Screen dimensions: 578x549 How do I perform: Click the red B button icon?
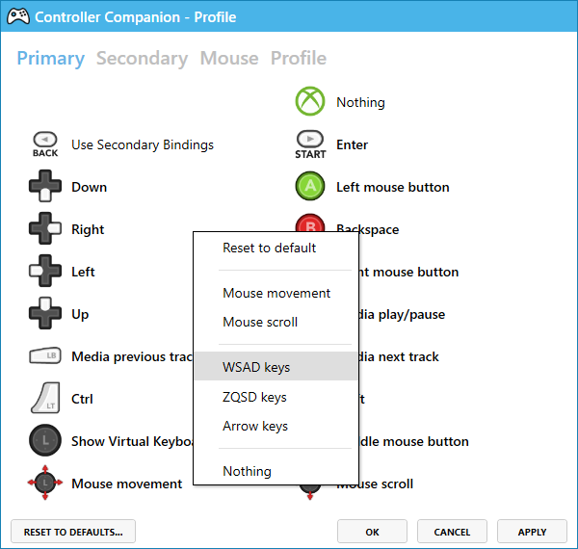tap(310, 222)
